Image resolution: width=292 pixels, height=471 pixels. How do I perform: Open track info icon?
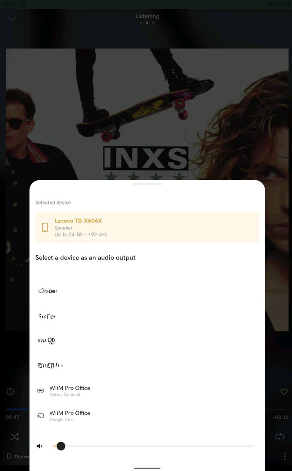tap(10, 392)
